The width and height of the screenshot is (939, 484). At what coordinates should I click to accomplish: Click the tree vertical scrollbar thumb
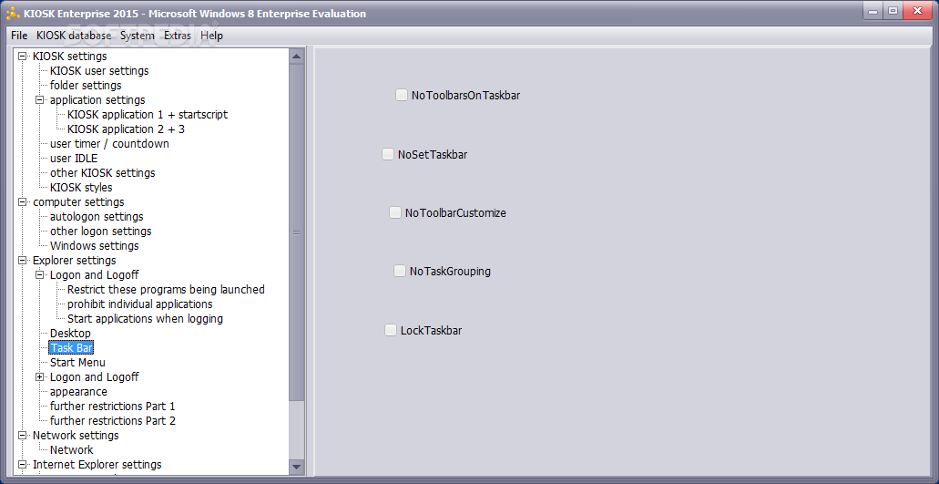point(296,232)
